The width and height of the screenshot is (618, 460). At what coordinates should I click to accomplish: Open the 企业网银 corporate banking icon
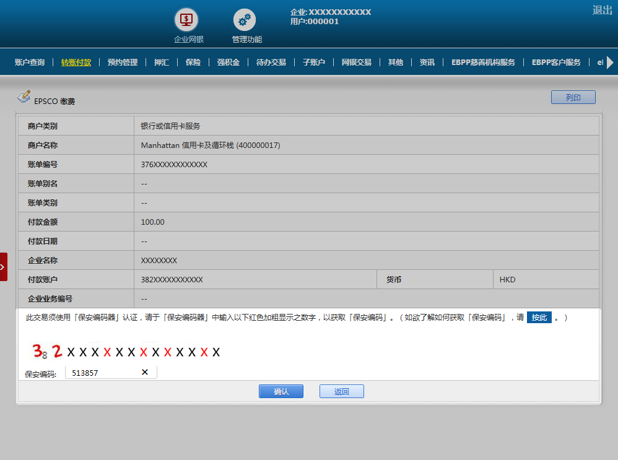pos(186,20)
